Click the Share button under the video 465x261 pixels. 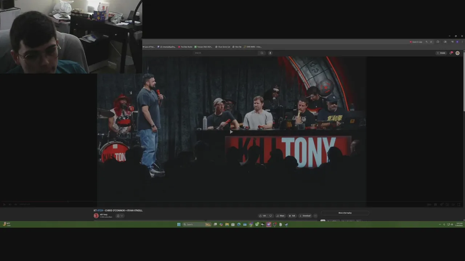(x=280, y=216)
